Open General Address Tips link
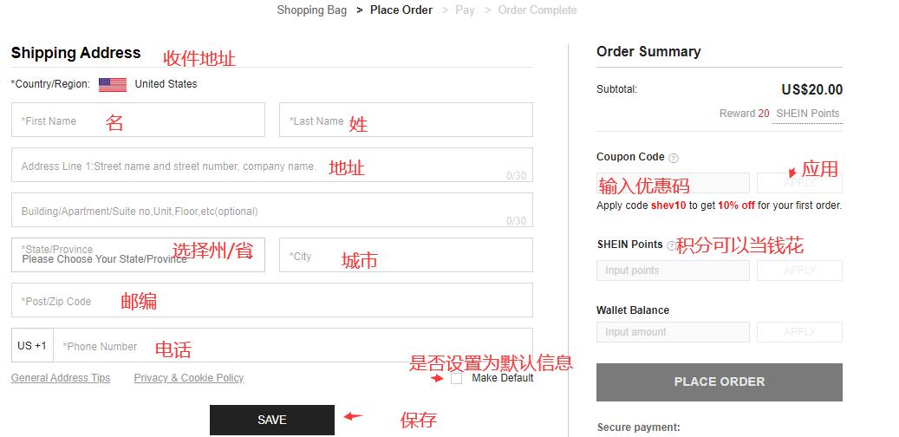 click(61, 378)
